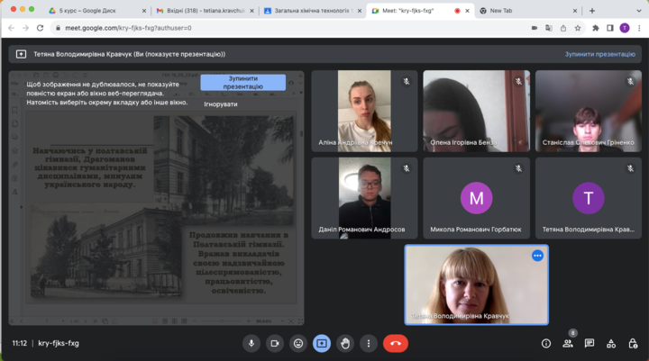Open the activities panel
Viewport: 649px width, 361px height.
click(x=611, y=343)
